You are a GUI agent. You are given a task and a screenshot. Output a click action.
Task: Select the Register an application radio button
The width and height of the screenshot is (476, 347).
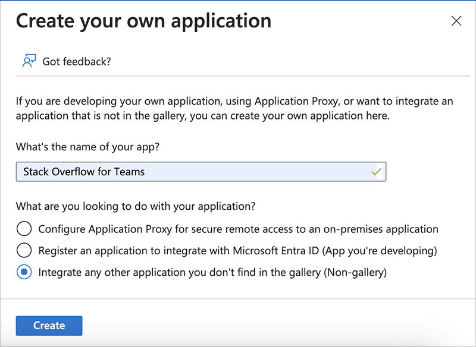pyautogui.click(x=24, y=251)
